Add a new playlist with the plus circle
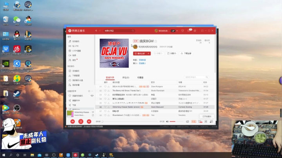Screen dimensions: 282x158 coord(89,91)
